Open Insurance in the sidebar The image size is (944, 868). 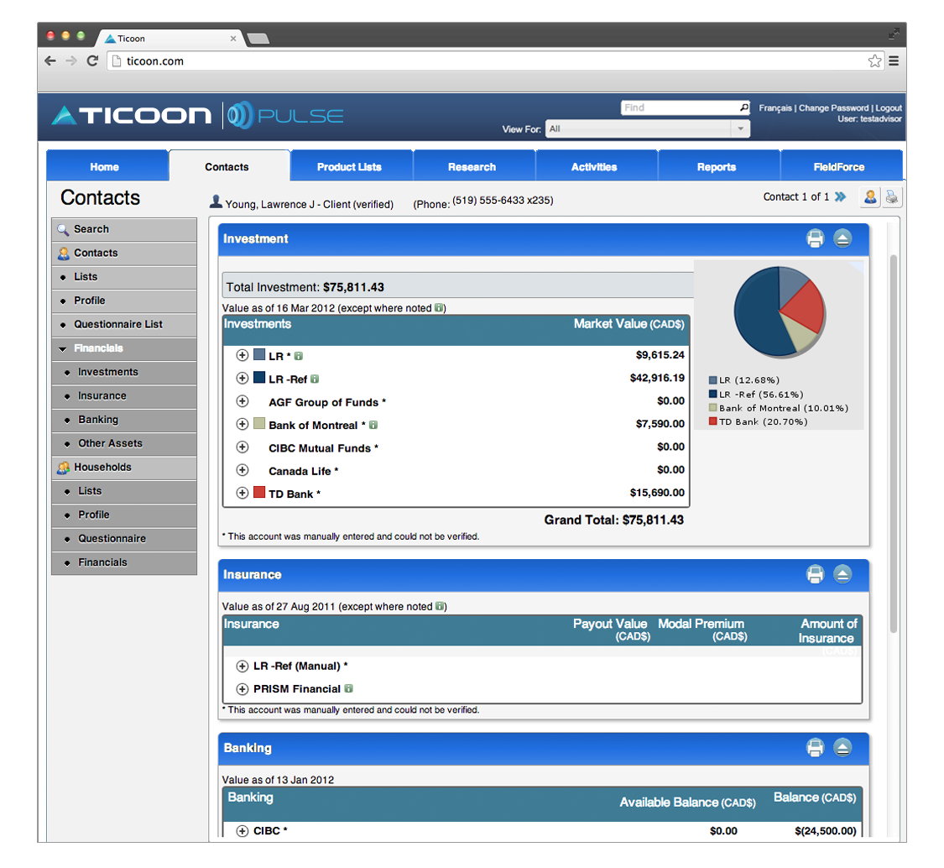[x=124, y=395]
